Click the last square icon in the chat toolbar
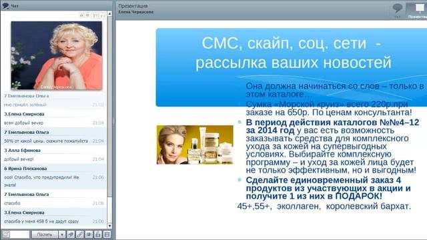Image resolution: width=427 pixels, height=240 pixels. (107, 234)
